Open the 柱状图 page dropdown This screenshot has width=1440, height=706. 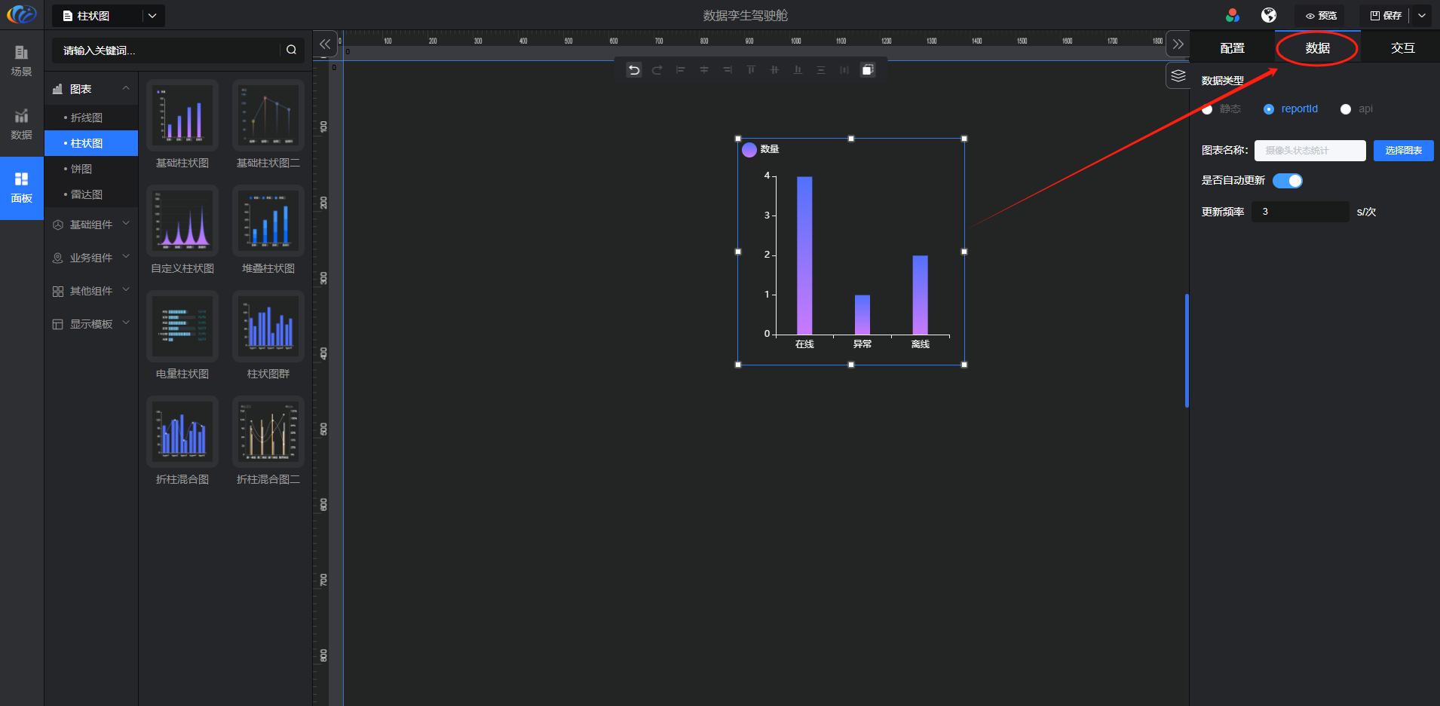coord(152,16)
